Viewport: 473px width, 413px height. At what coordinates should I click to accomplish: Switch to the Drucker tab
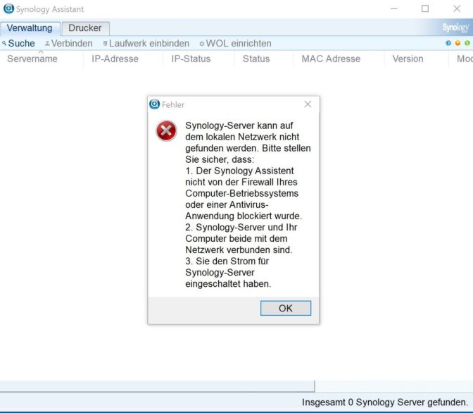[x=85, y=28]
